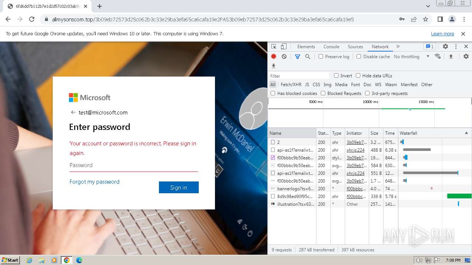The height and width of the screenshot is (265, 472).
Task: Open the Windows Start menu
Action: click(10, 260)
